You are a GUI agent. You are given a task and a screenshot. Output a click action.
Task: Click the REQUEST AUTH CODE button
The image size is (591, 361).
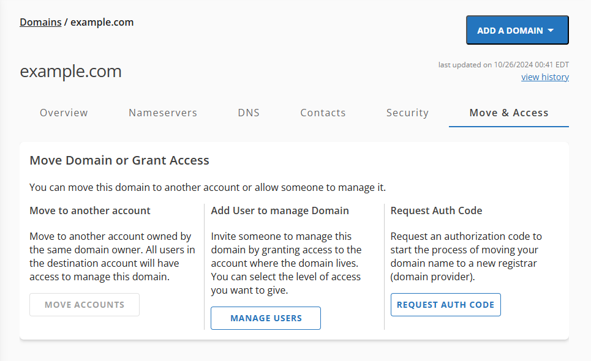(x=445, y=304)
